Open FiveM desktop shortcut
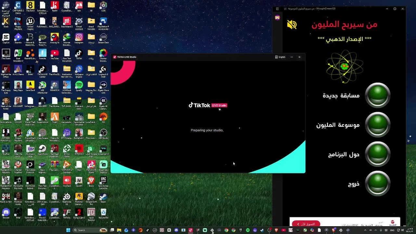Viewport: 416px width, 234px height. click(x=55, y=118)
